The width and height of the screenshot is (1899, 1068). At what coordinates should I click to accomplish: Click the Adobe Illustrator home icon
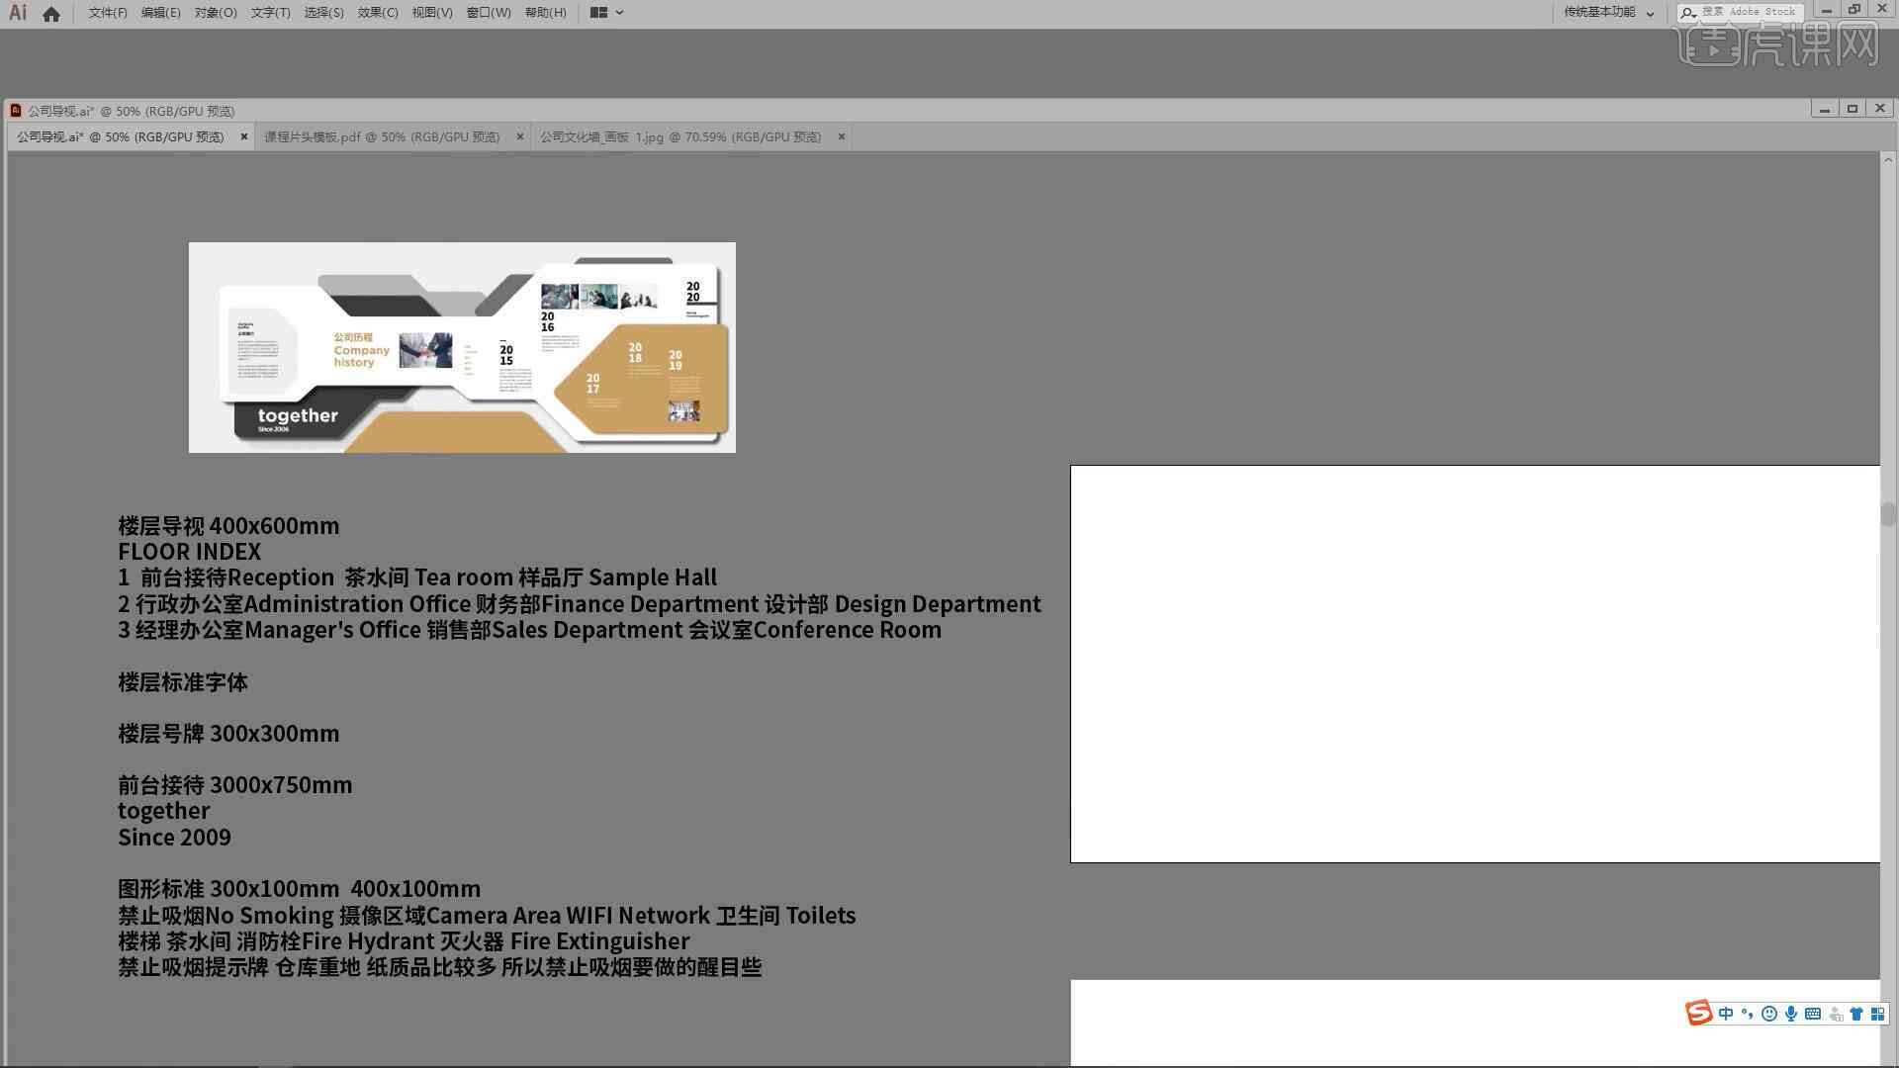(50, 12)
